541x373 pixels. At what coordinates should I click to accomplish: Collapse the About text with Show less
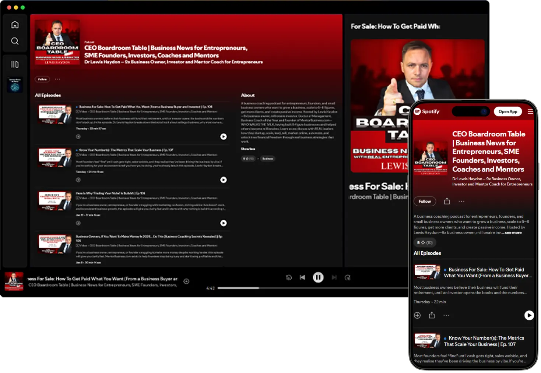(248, 149)
